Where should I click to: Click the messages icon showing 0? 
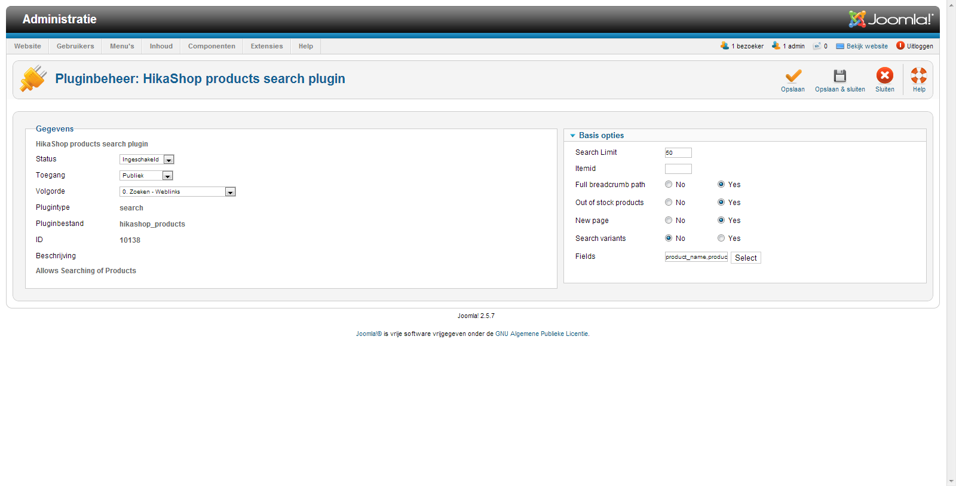coord(817,46)
